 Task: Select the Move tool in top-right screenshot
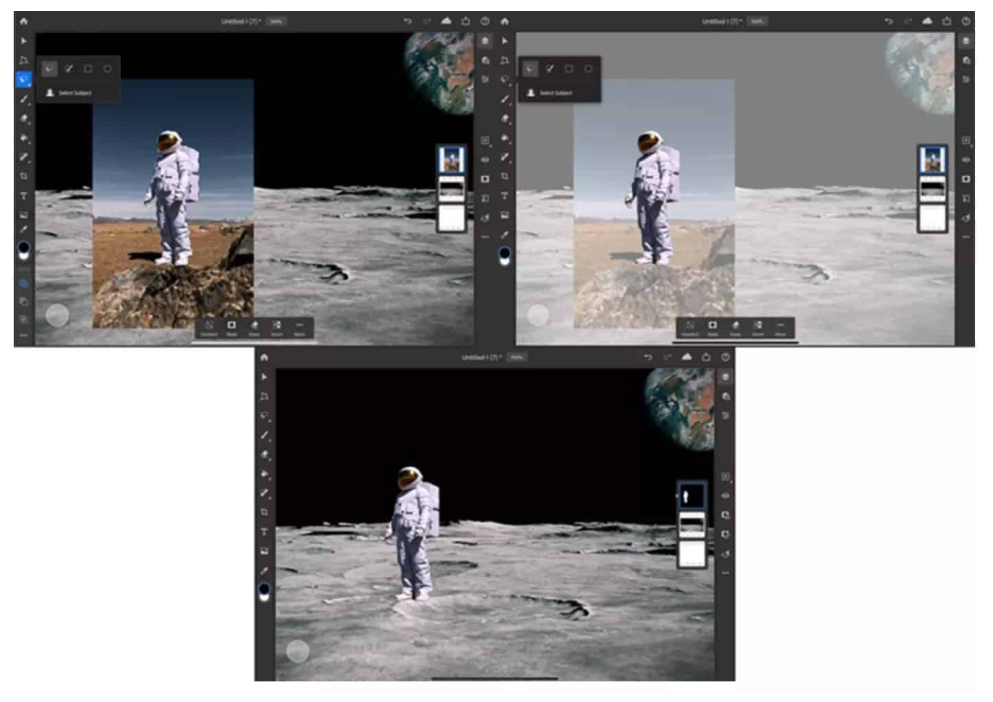[505, 41]
